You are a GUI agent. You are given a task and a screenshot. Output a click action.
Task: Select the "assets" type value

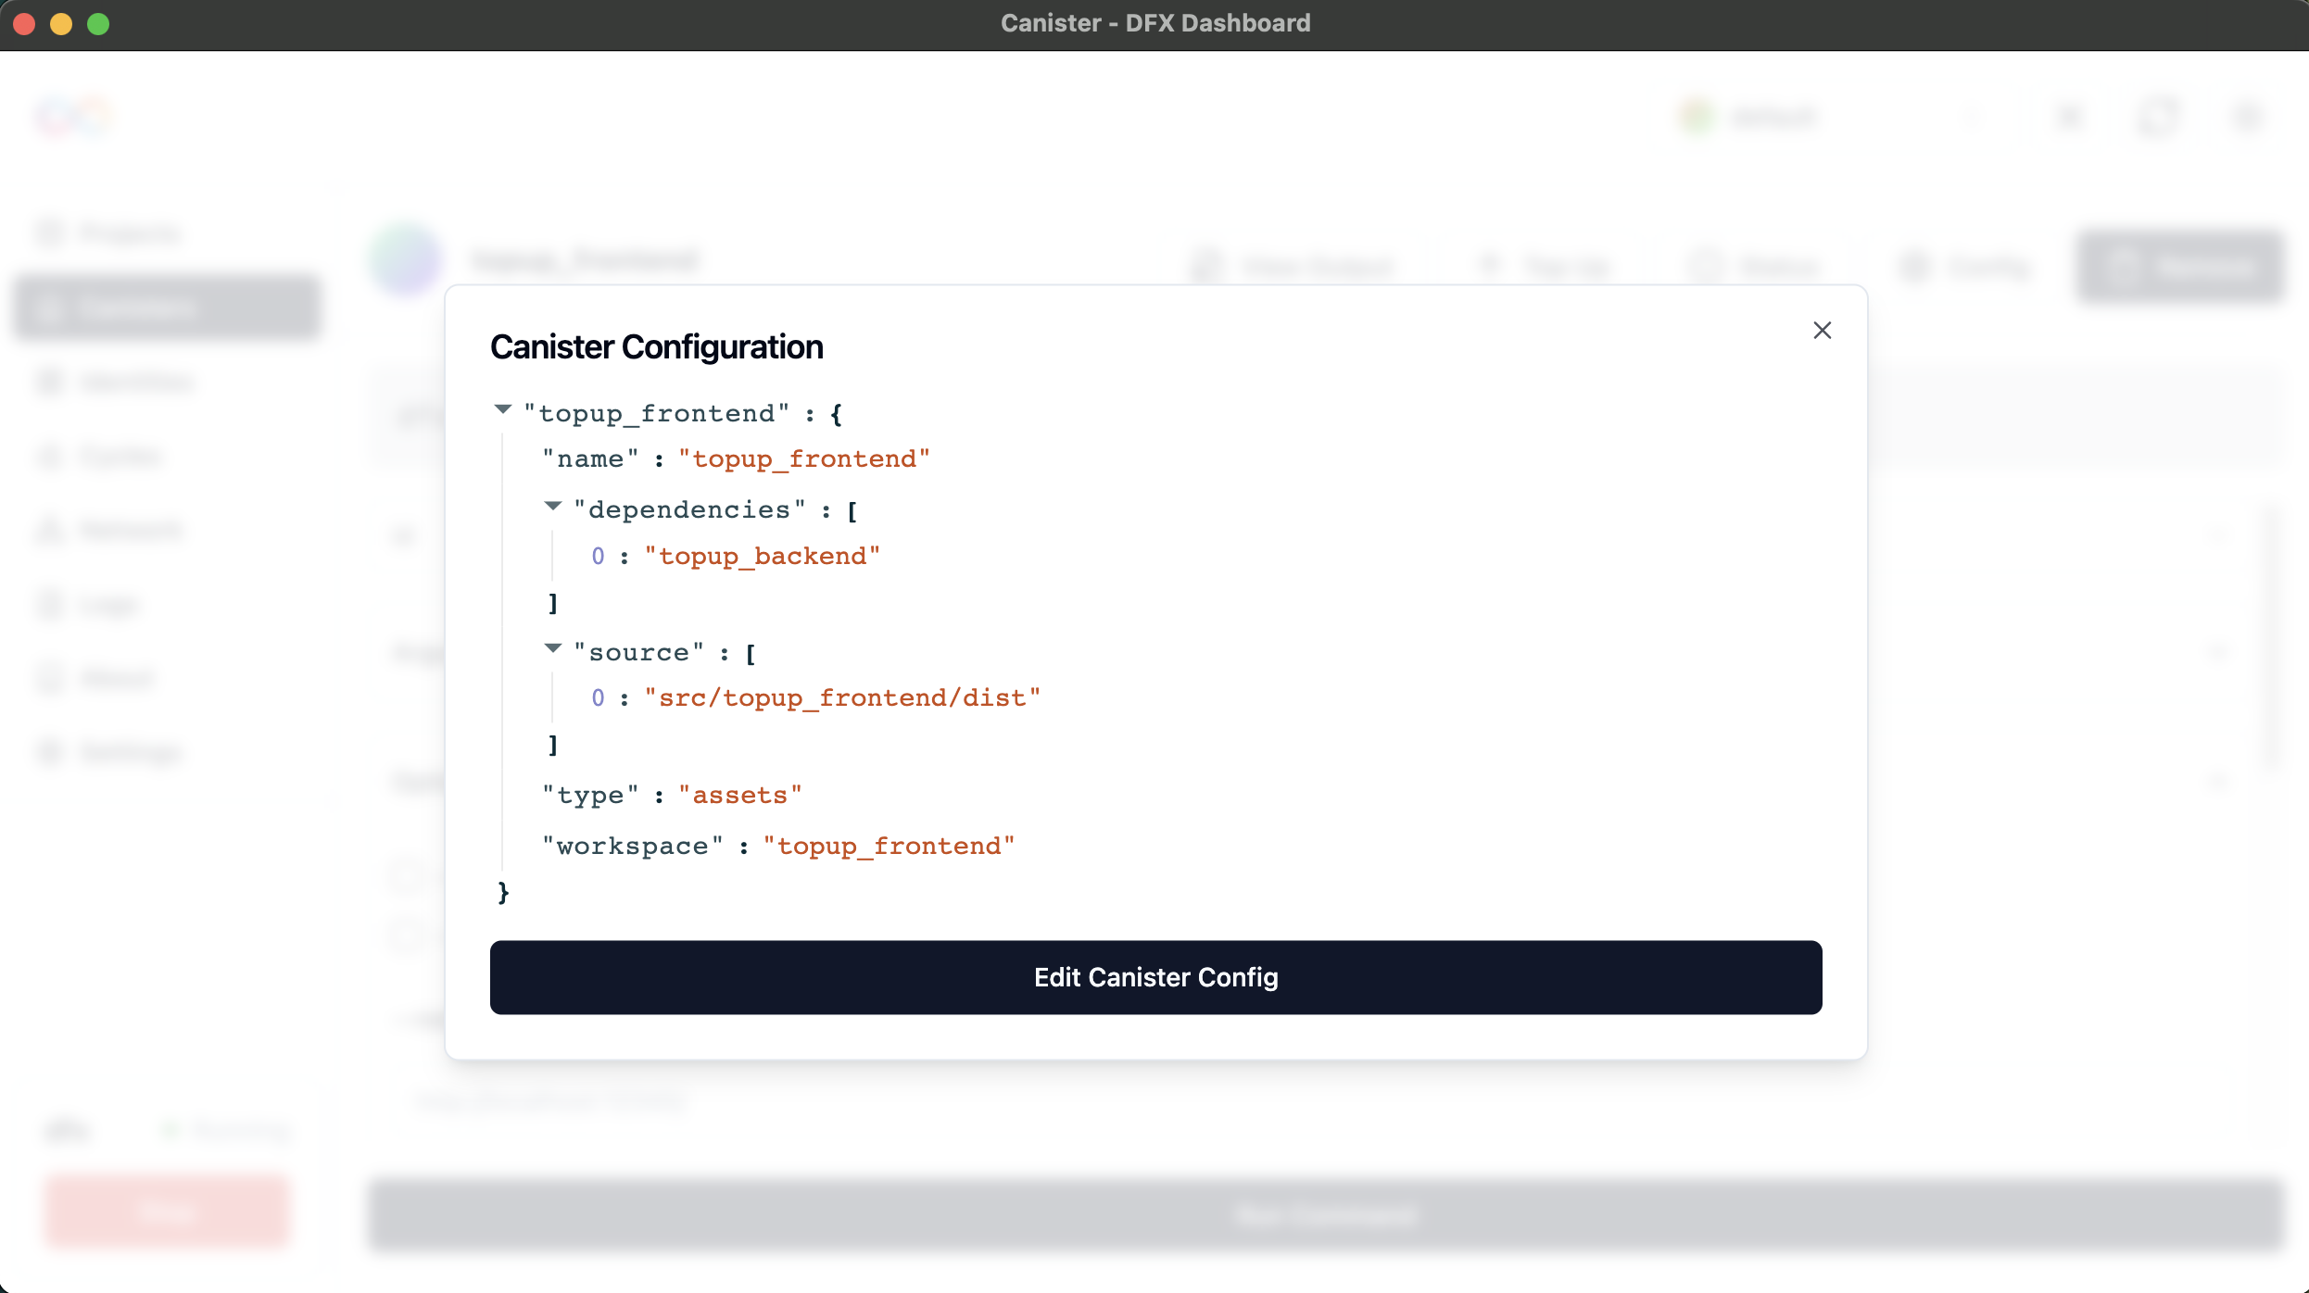point(739,796)
